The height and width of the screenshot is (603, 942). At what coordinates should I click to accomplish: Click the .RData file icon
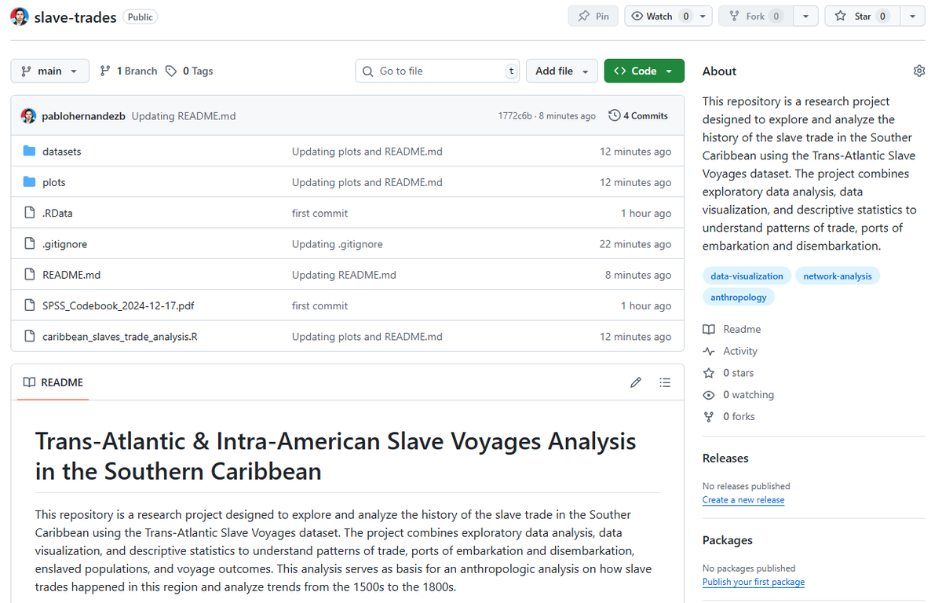coord(30,213)
